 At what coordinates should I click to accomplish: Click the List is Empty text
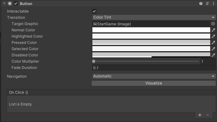pos(20,104)
